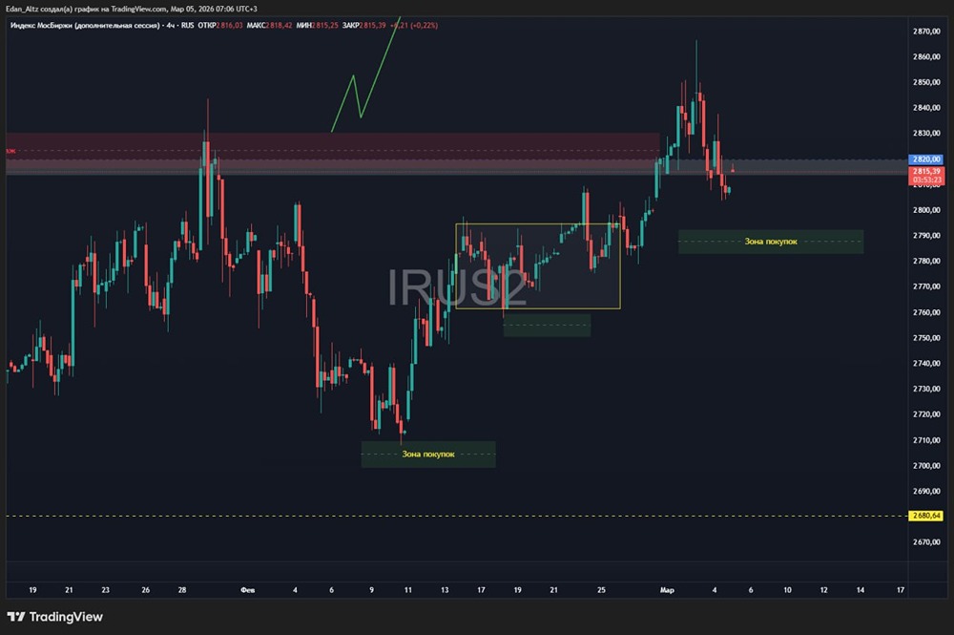Select the blue 2820,00 price label
954x635 pixels.
pyautogui.click(x=926, y=159)
